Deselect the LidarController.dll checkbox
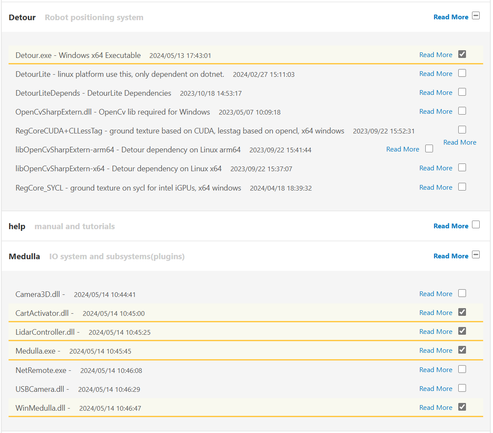The image size is (493, 433). [x=462, y=331]
